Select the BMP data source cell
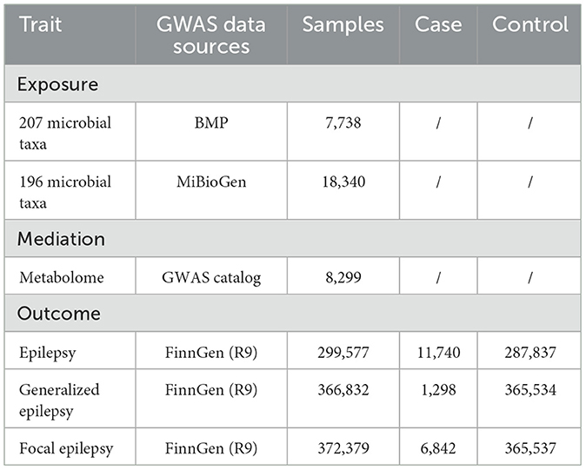 212,124
